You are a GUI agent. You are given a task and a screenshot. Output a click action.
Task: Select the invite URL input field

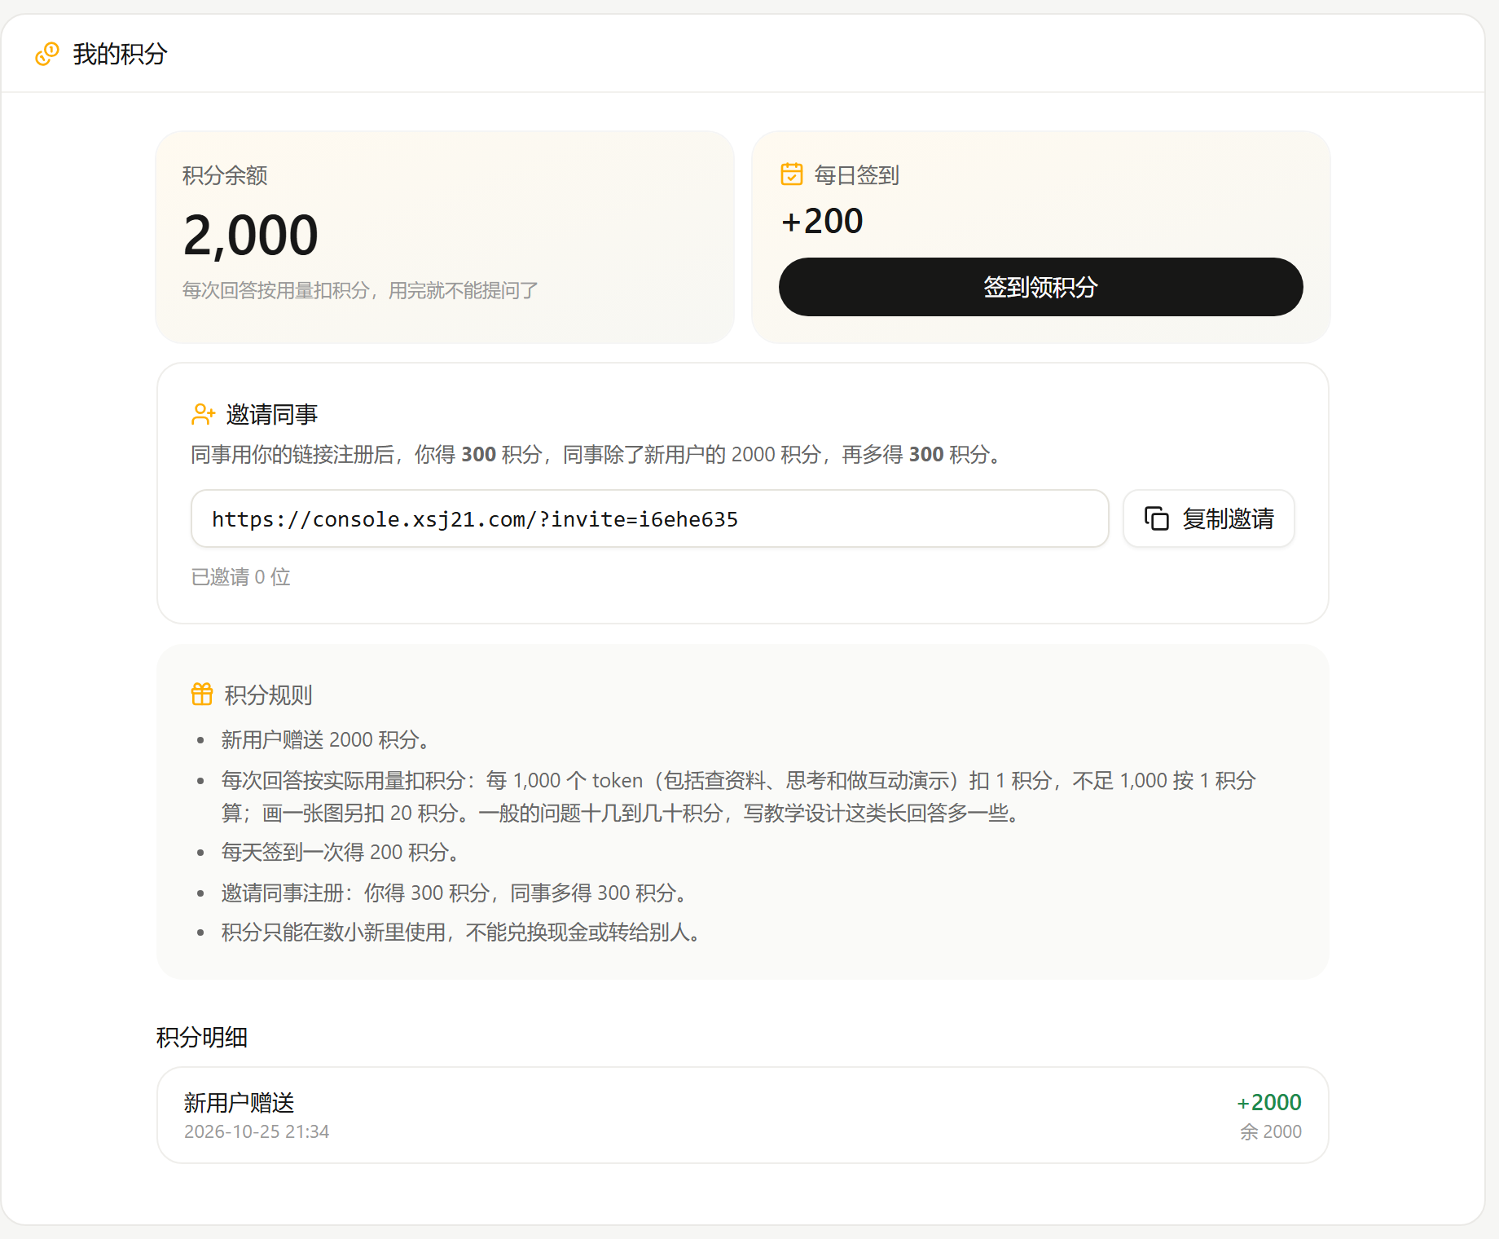[650, 518]
